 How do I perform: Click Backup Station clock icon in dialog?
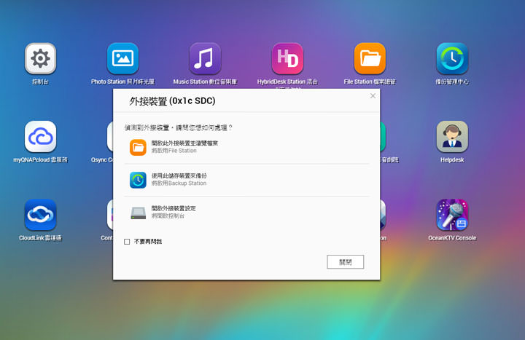(x=138, y=180)
